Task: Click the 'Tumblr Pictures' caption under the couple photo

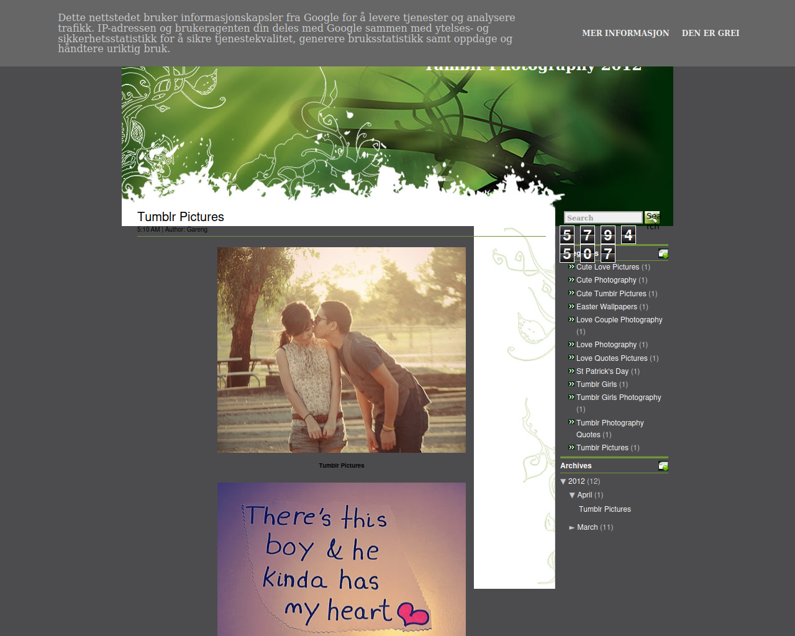Action: click(x=342, y=466)
